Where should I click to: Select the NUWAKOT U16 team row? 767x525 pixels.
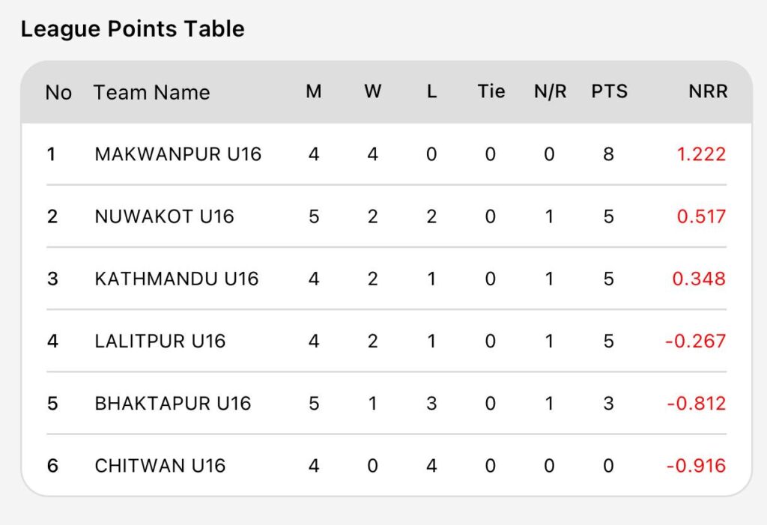pyautogui.click(x=164, y=216)
